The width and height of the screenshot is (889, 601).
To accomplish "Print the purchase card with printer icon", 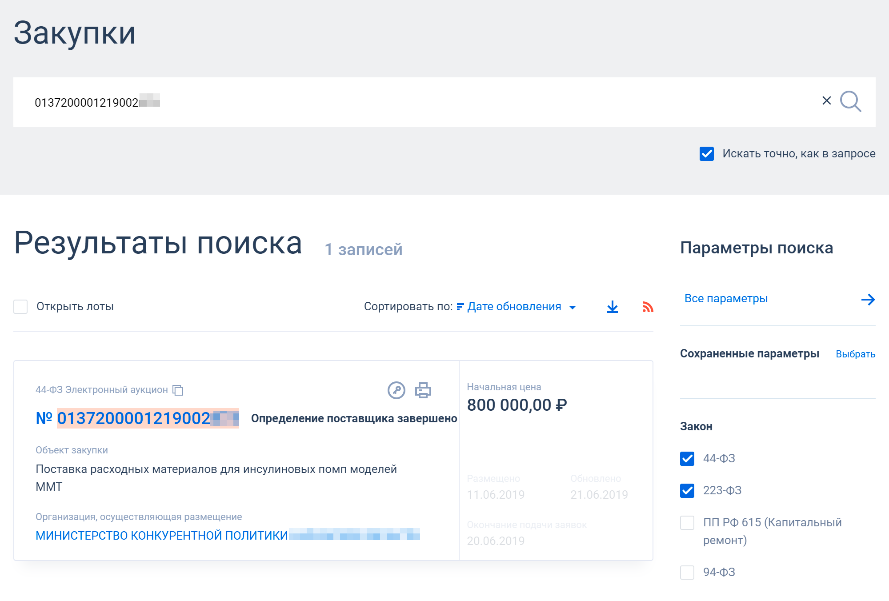I will coord(423,390).
